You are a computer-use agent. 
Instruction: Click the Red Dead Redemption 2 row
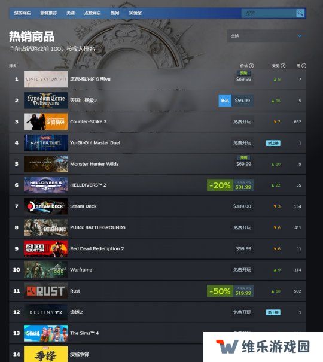click(157, 249)
